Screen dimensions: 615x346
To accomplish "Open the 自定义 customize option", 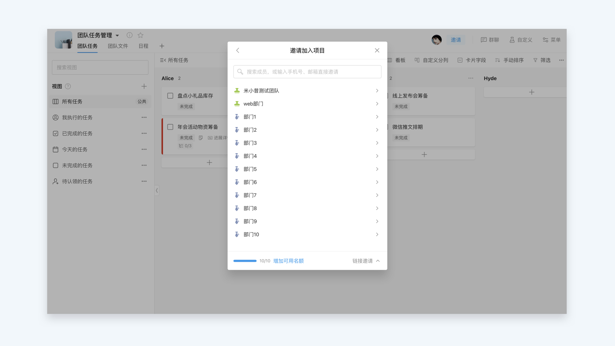I will pos(521,40).
